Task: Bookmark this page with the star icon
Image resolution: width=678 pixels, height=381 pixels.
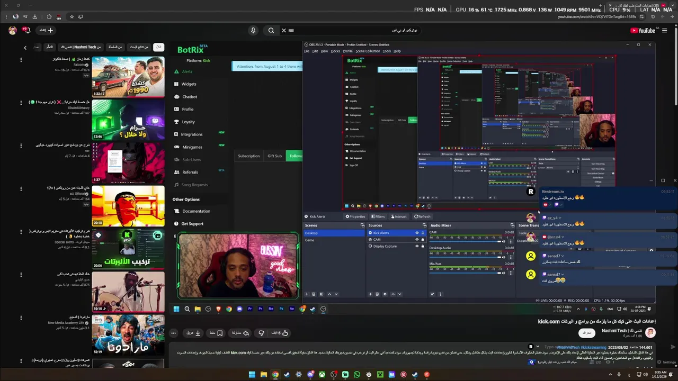Action: coord(72,16)
